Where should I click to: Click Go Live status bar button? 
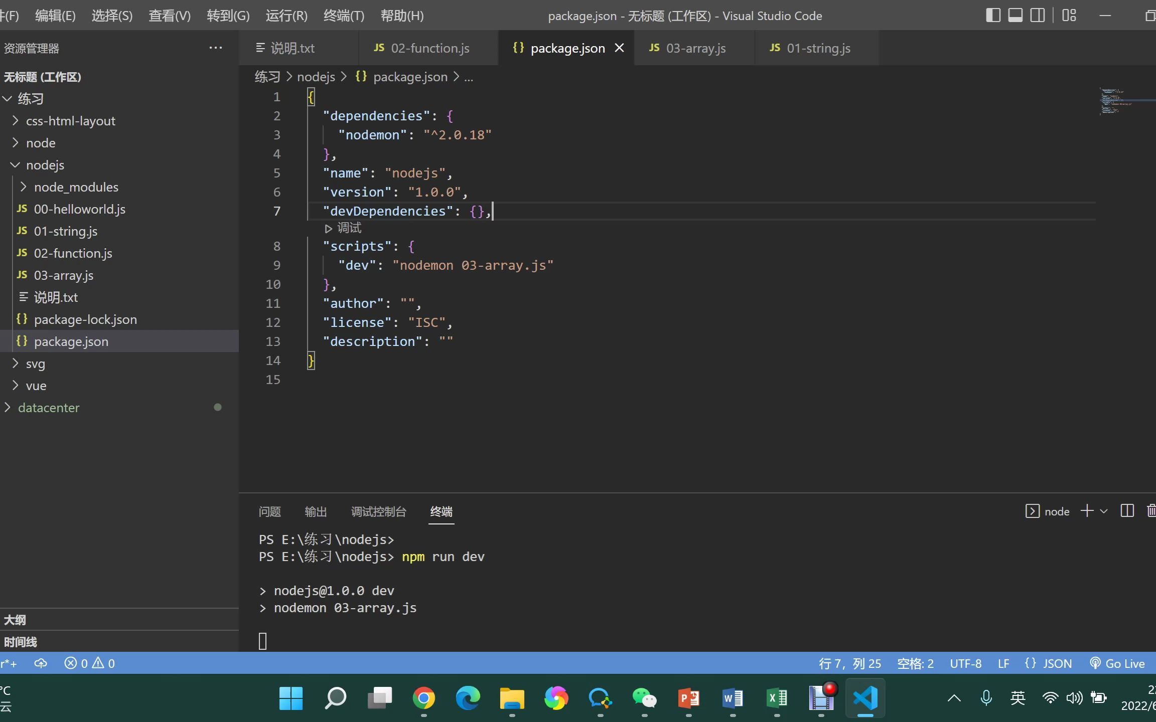pyautogui.click(x=1117, y=663)
